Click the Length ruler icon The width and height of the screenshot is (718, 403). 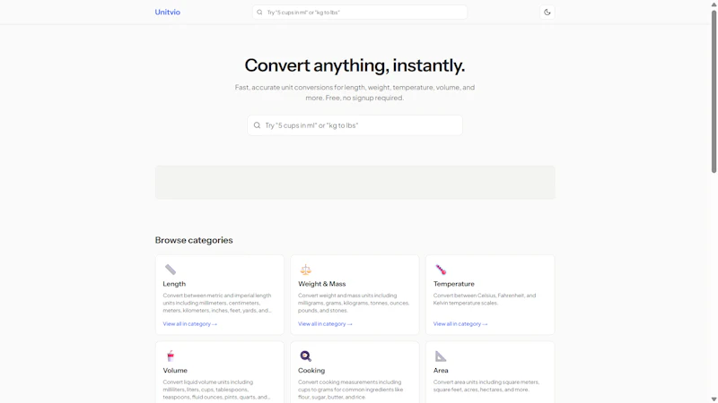pyautogui.click(x=171, y=270)
